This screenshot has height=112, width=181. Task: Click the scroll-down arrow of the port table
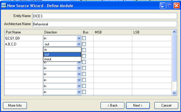point(174,93)
